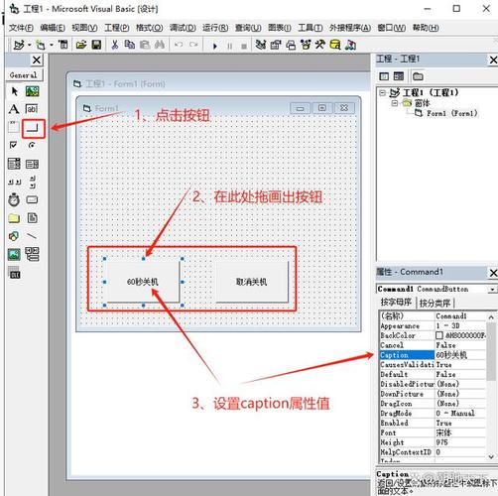Select the Data control tool

coord(32,254)
